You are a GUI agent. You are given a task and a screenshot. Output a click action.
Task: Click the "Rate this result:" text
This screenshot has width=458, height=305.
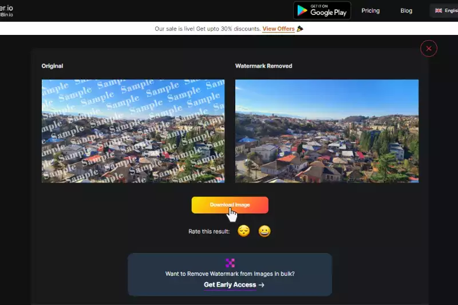pos(209,231)
